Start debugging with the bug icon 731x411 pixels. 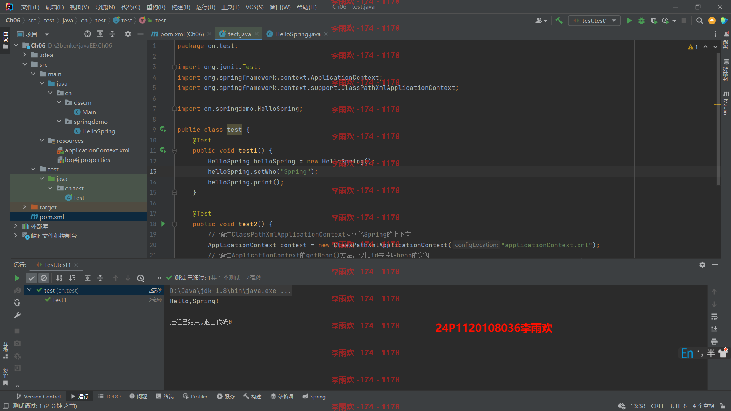642,21
